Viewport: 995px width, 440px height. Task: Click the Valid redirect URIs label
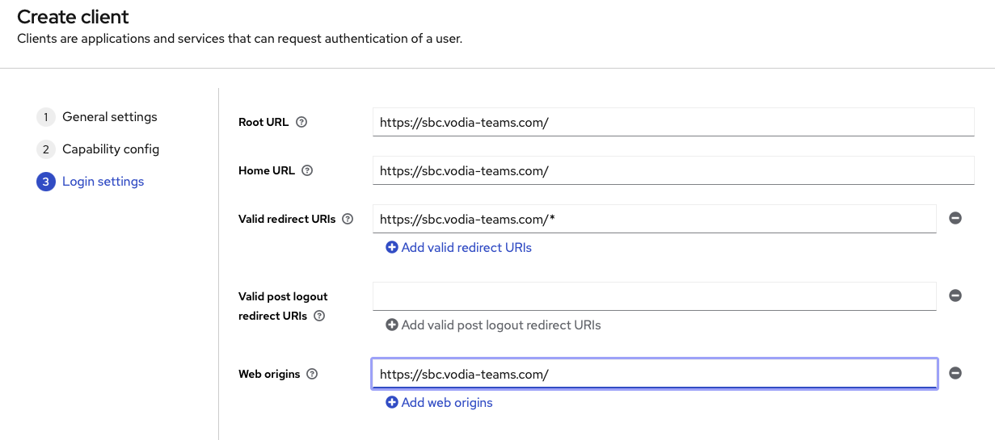287,219
